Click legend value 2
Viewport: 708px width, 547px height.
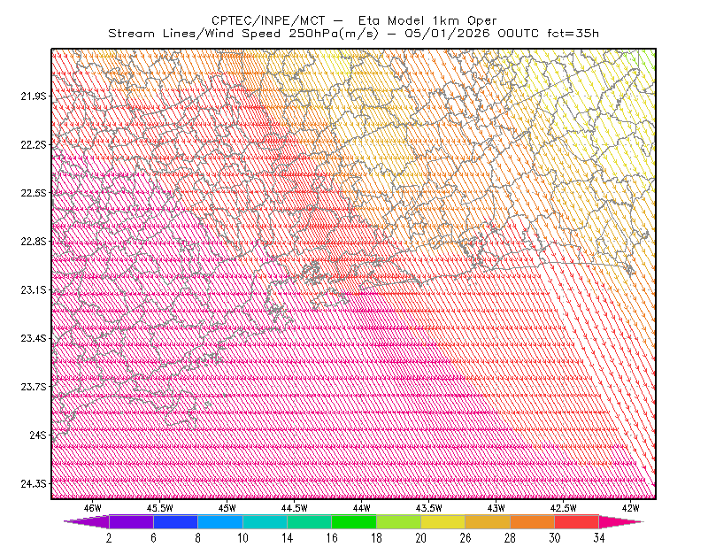(x=109, y=538)
